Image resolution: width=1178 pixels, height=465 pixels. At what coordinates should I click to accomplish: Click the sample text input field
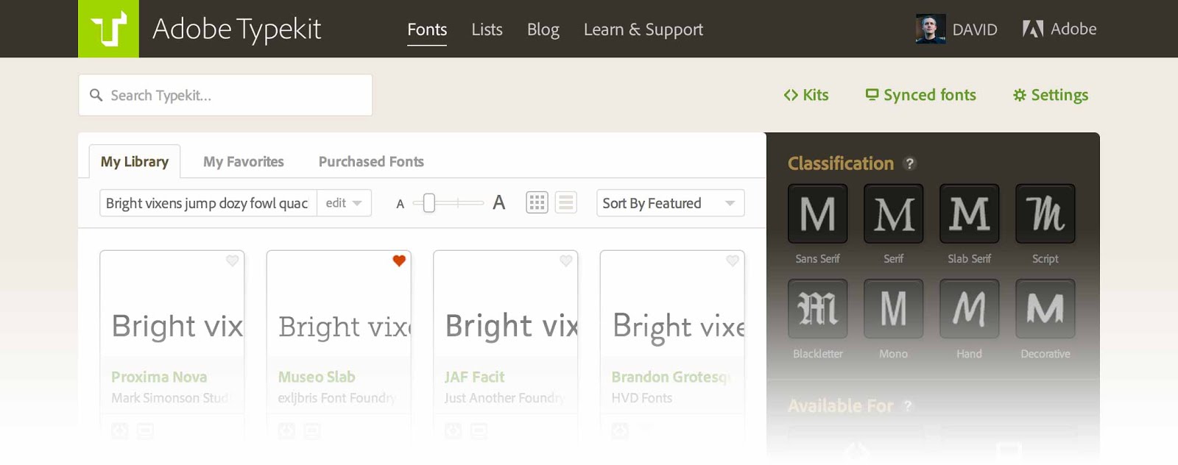208,203
